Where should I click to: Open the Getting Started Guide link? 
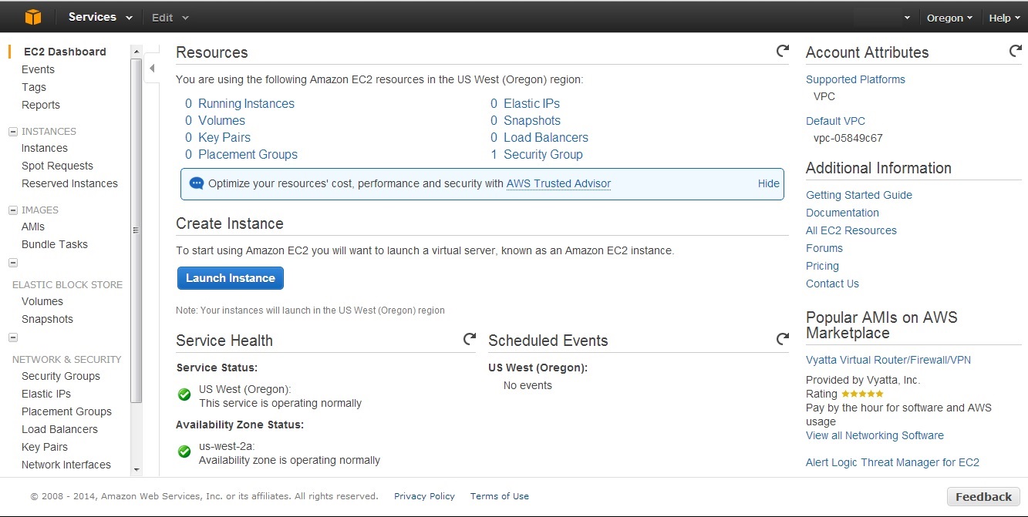pos(859,195)
